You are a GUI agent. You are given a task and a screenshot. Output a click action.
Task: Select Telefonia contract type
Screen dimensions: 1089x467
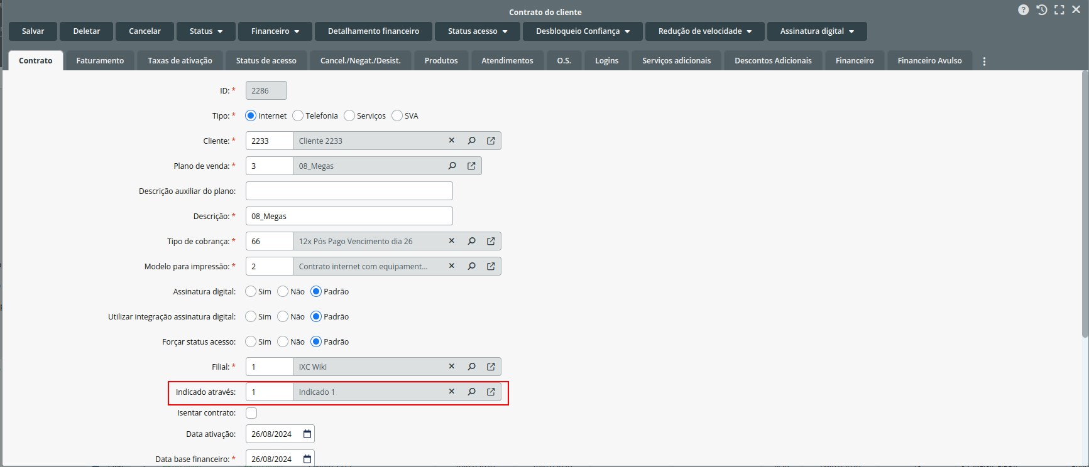click(298, 115)
